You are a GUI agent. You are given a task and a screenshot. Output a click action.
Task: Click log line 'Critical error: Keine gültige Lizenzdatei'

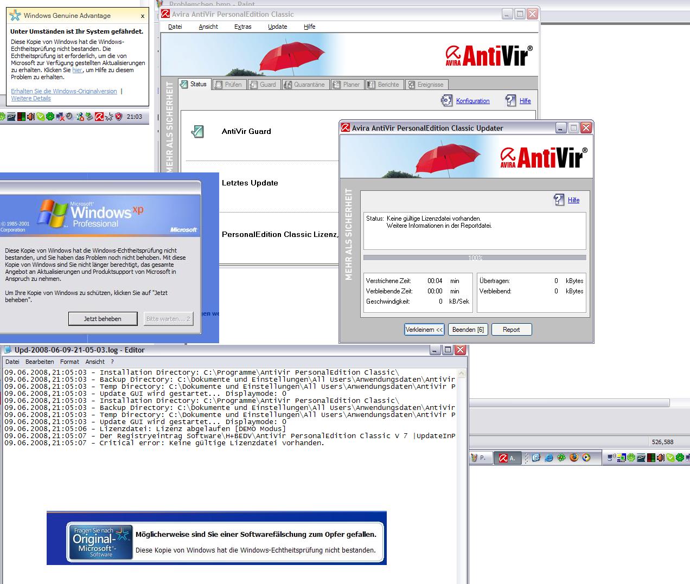click(x=164, y=443)
